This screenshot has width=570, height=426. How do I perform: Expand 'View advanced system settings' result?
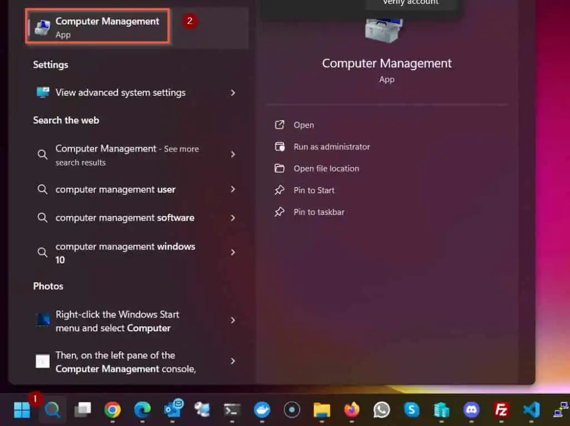click(120, 92)
